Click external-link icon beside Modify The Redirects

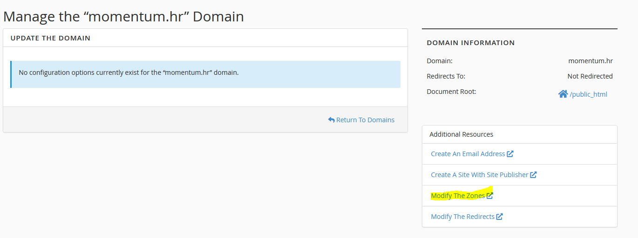[x=499, y=217]
